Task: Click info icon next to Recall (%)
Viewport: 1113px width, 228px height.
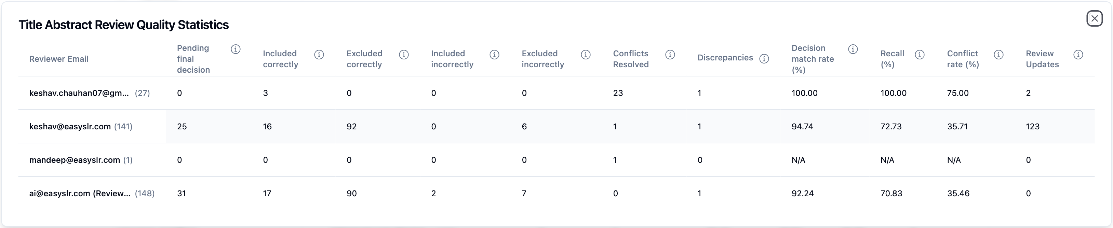Action: tap(920, 54)
